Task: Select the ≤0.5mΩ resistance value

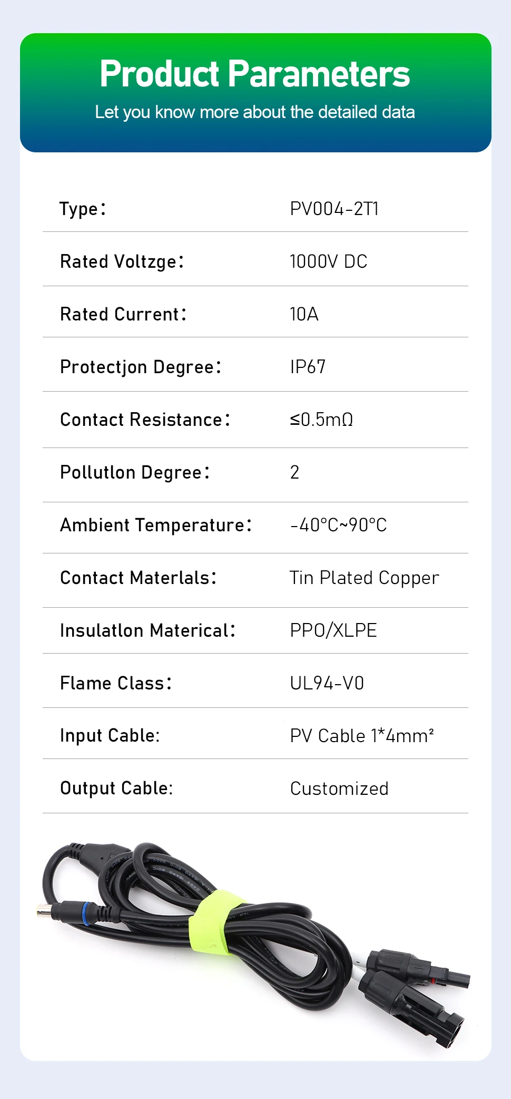Action: point(321,420)
